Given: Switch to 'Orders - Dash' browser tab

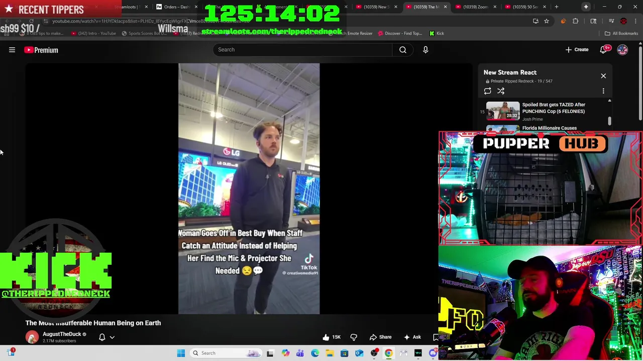Looking at the screenshot, I should click(177, 7).
